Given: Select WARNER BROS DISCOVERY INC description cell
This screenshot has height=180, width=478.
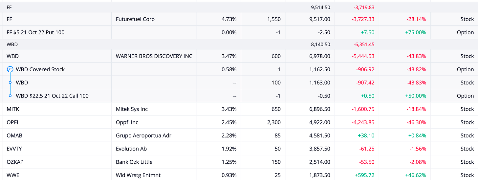Looking at the screenshot, I should click(x=154, y=56).
